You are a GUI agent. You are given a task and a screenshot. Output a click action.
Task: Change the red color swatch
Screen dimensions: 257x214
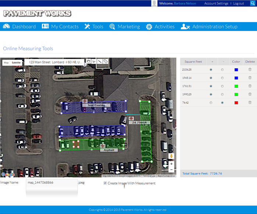coord(236,103)
